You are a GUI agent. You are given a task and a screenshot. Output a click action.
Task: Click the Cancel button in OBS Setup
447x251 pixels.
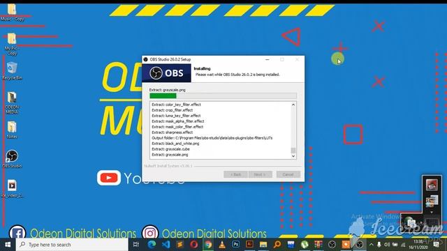(x=288, y=174)
